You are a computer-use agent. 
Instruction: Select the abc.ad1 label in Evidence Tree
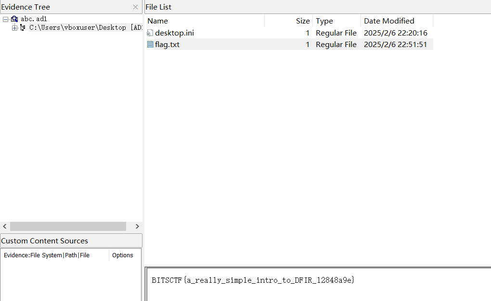pos(34,19)
